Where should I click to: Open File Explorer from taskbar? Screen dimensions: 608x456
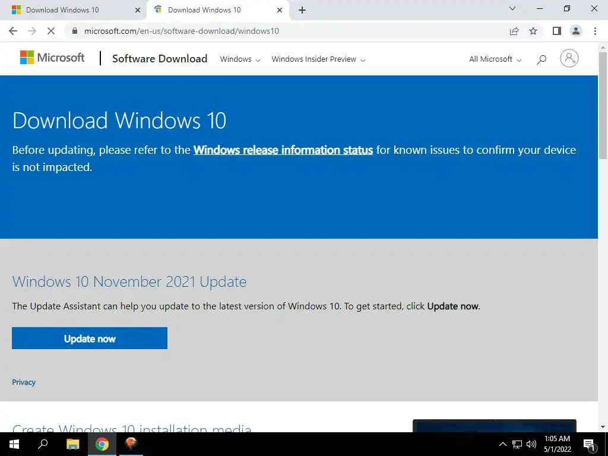pos(72,444)
